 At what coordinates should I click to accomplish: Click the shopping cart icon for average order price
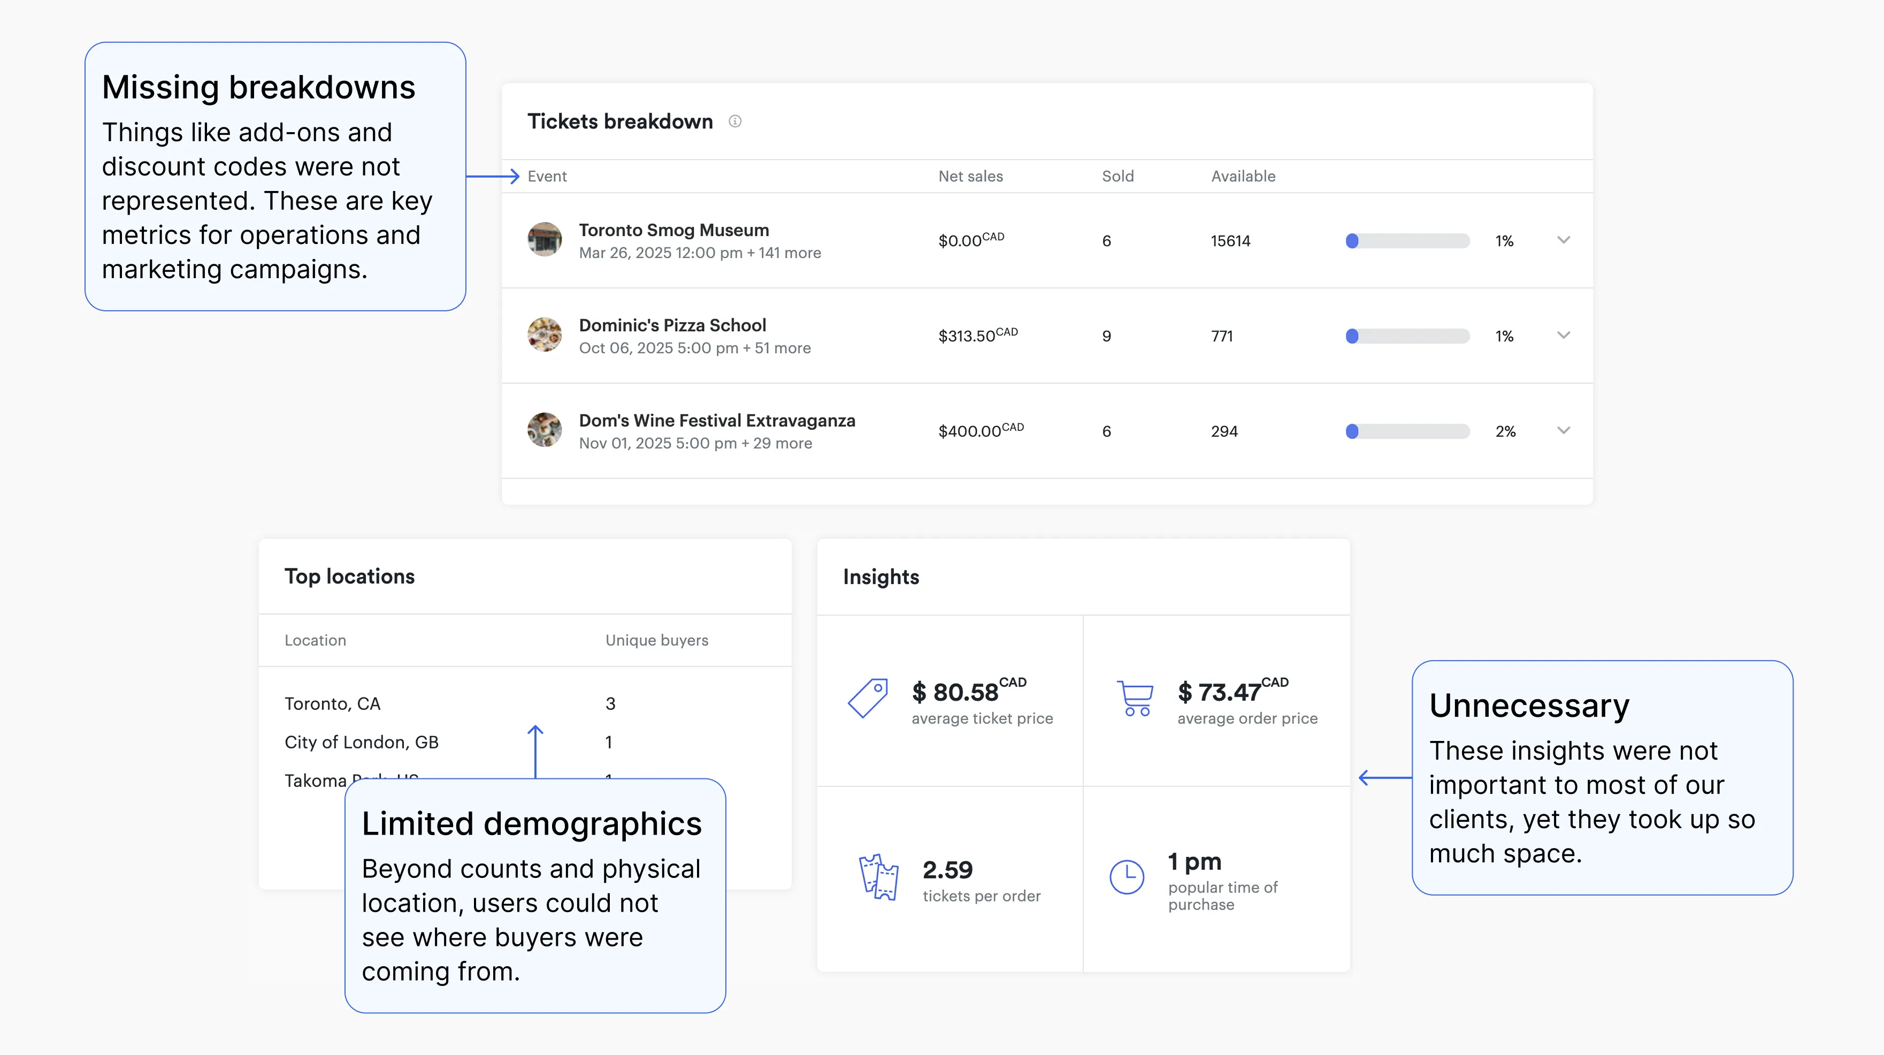(1135, 699)
